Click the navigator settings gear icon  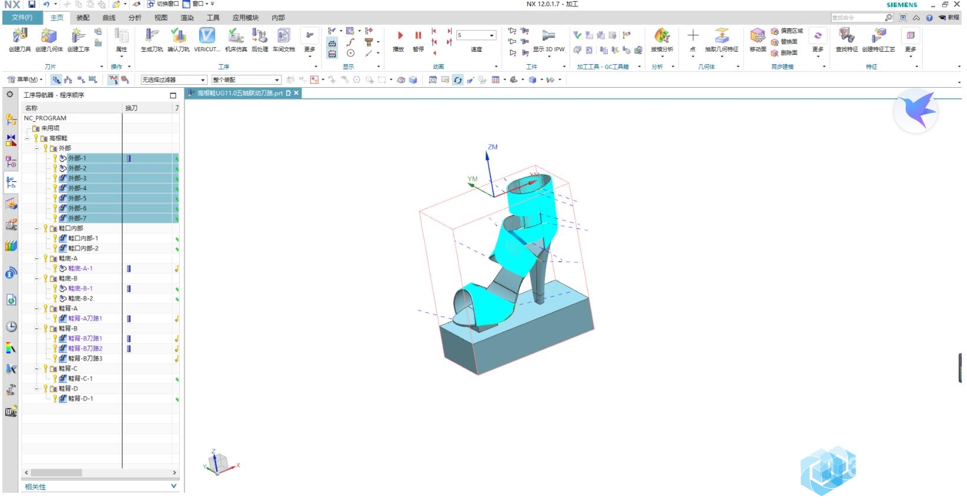point(9,94)
